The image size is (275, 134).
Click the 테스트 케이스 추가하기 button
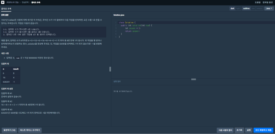pos(30,130)
